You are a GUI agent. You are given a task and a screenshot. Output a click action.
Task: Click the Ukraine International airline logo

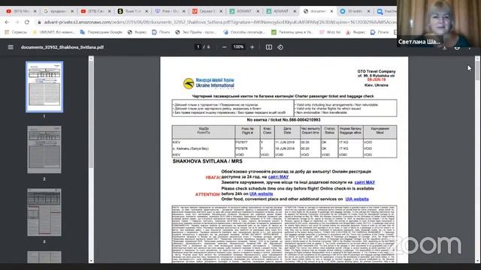(209, 83)
